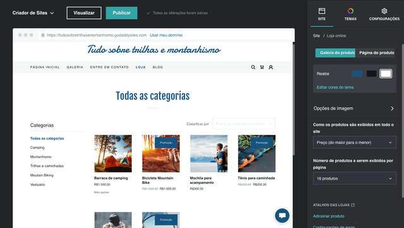This screenshot has height=228, width=404.
Task: Open the Preço (do maior para o menor) dropdown
Action: [x=355, y=142]
